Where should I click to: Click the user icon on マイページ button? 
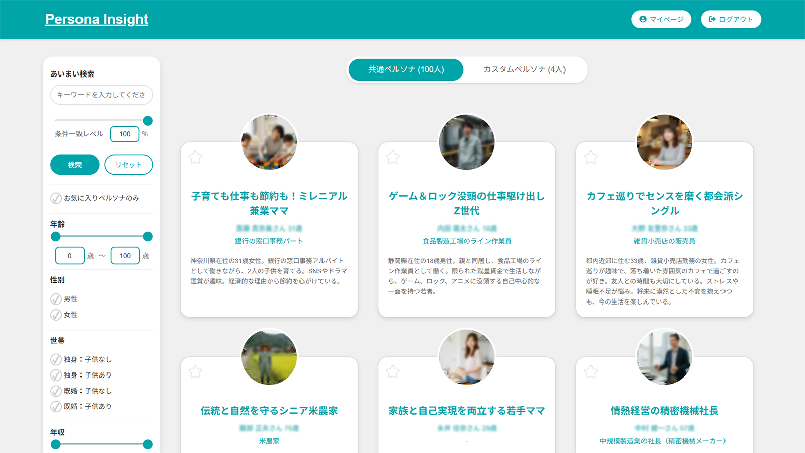tap(643, 19)
